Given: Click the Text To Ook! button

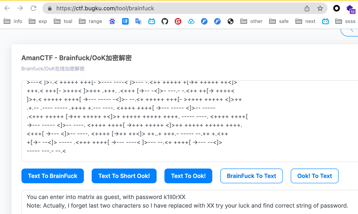Looking at the screenshot, I should click(188, 176).
